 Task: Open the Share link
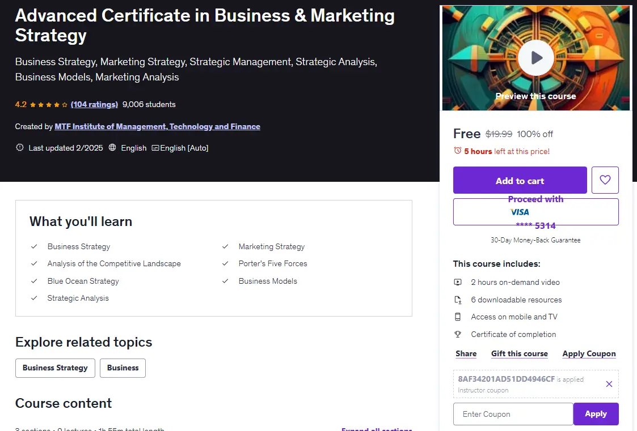pos(466,353)
